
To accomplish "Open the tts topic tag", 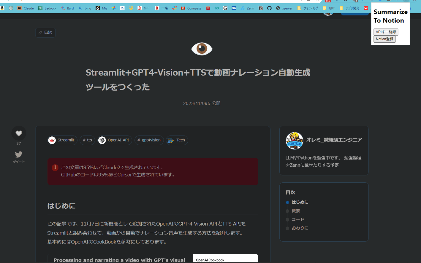I will pyautogui.click(x=87, y=140).
